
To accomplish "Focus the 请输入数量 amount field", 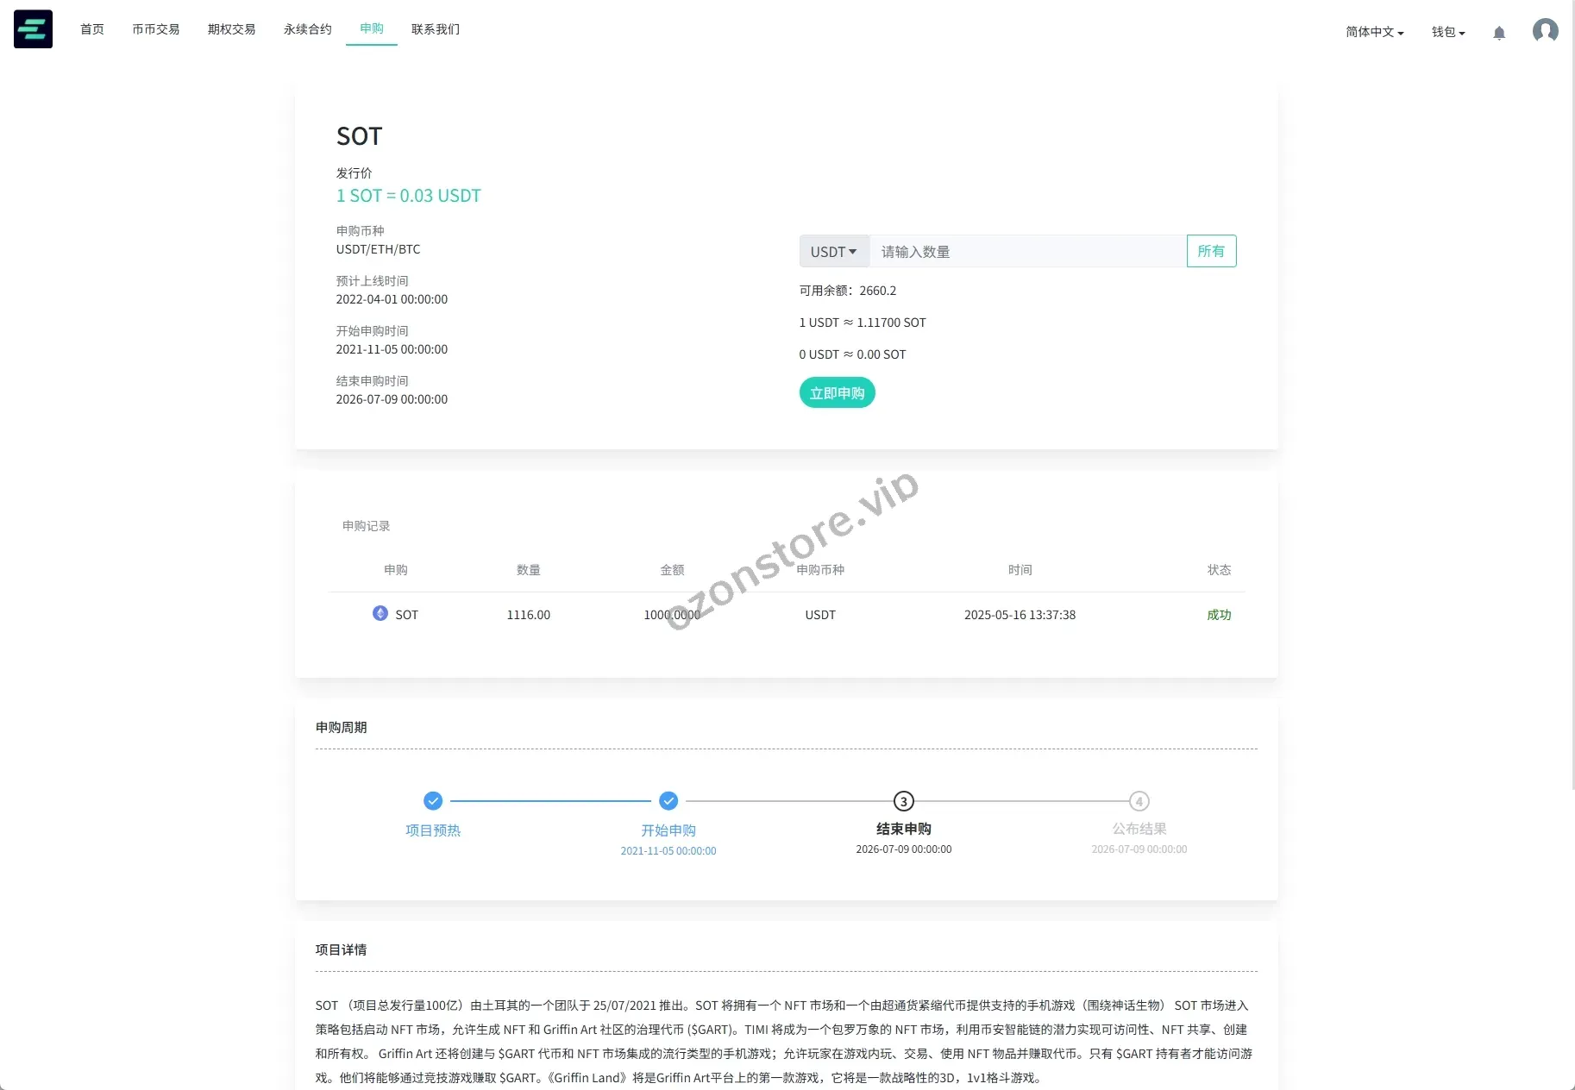I will pyautogui.click(x=1026, y=252).
